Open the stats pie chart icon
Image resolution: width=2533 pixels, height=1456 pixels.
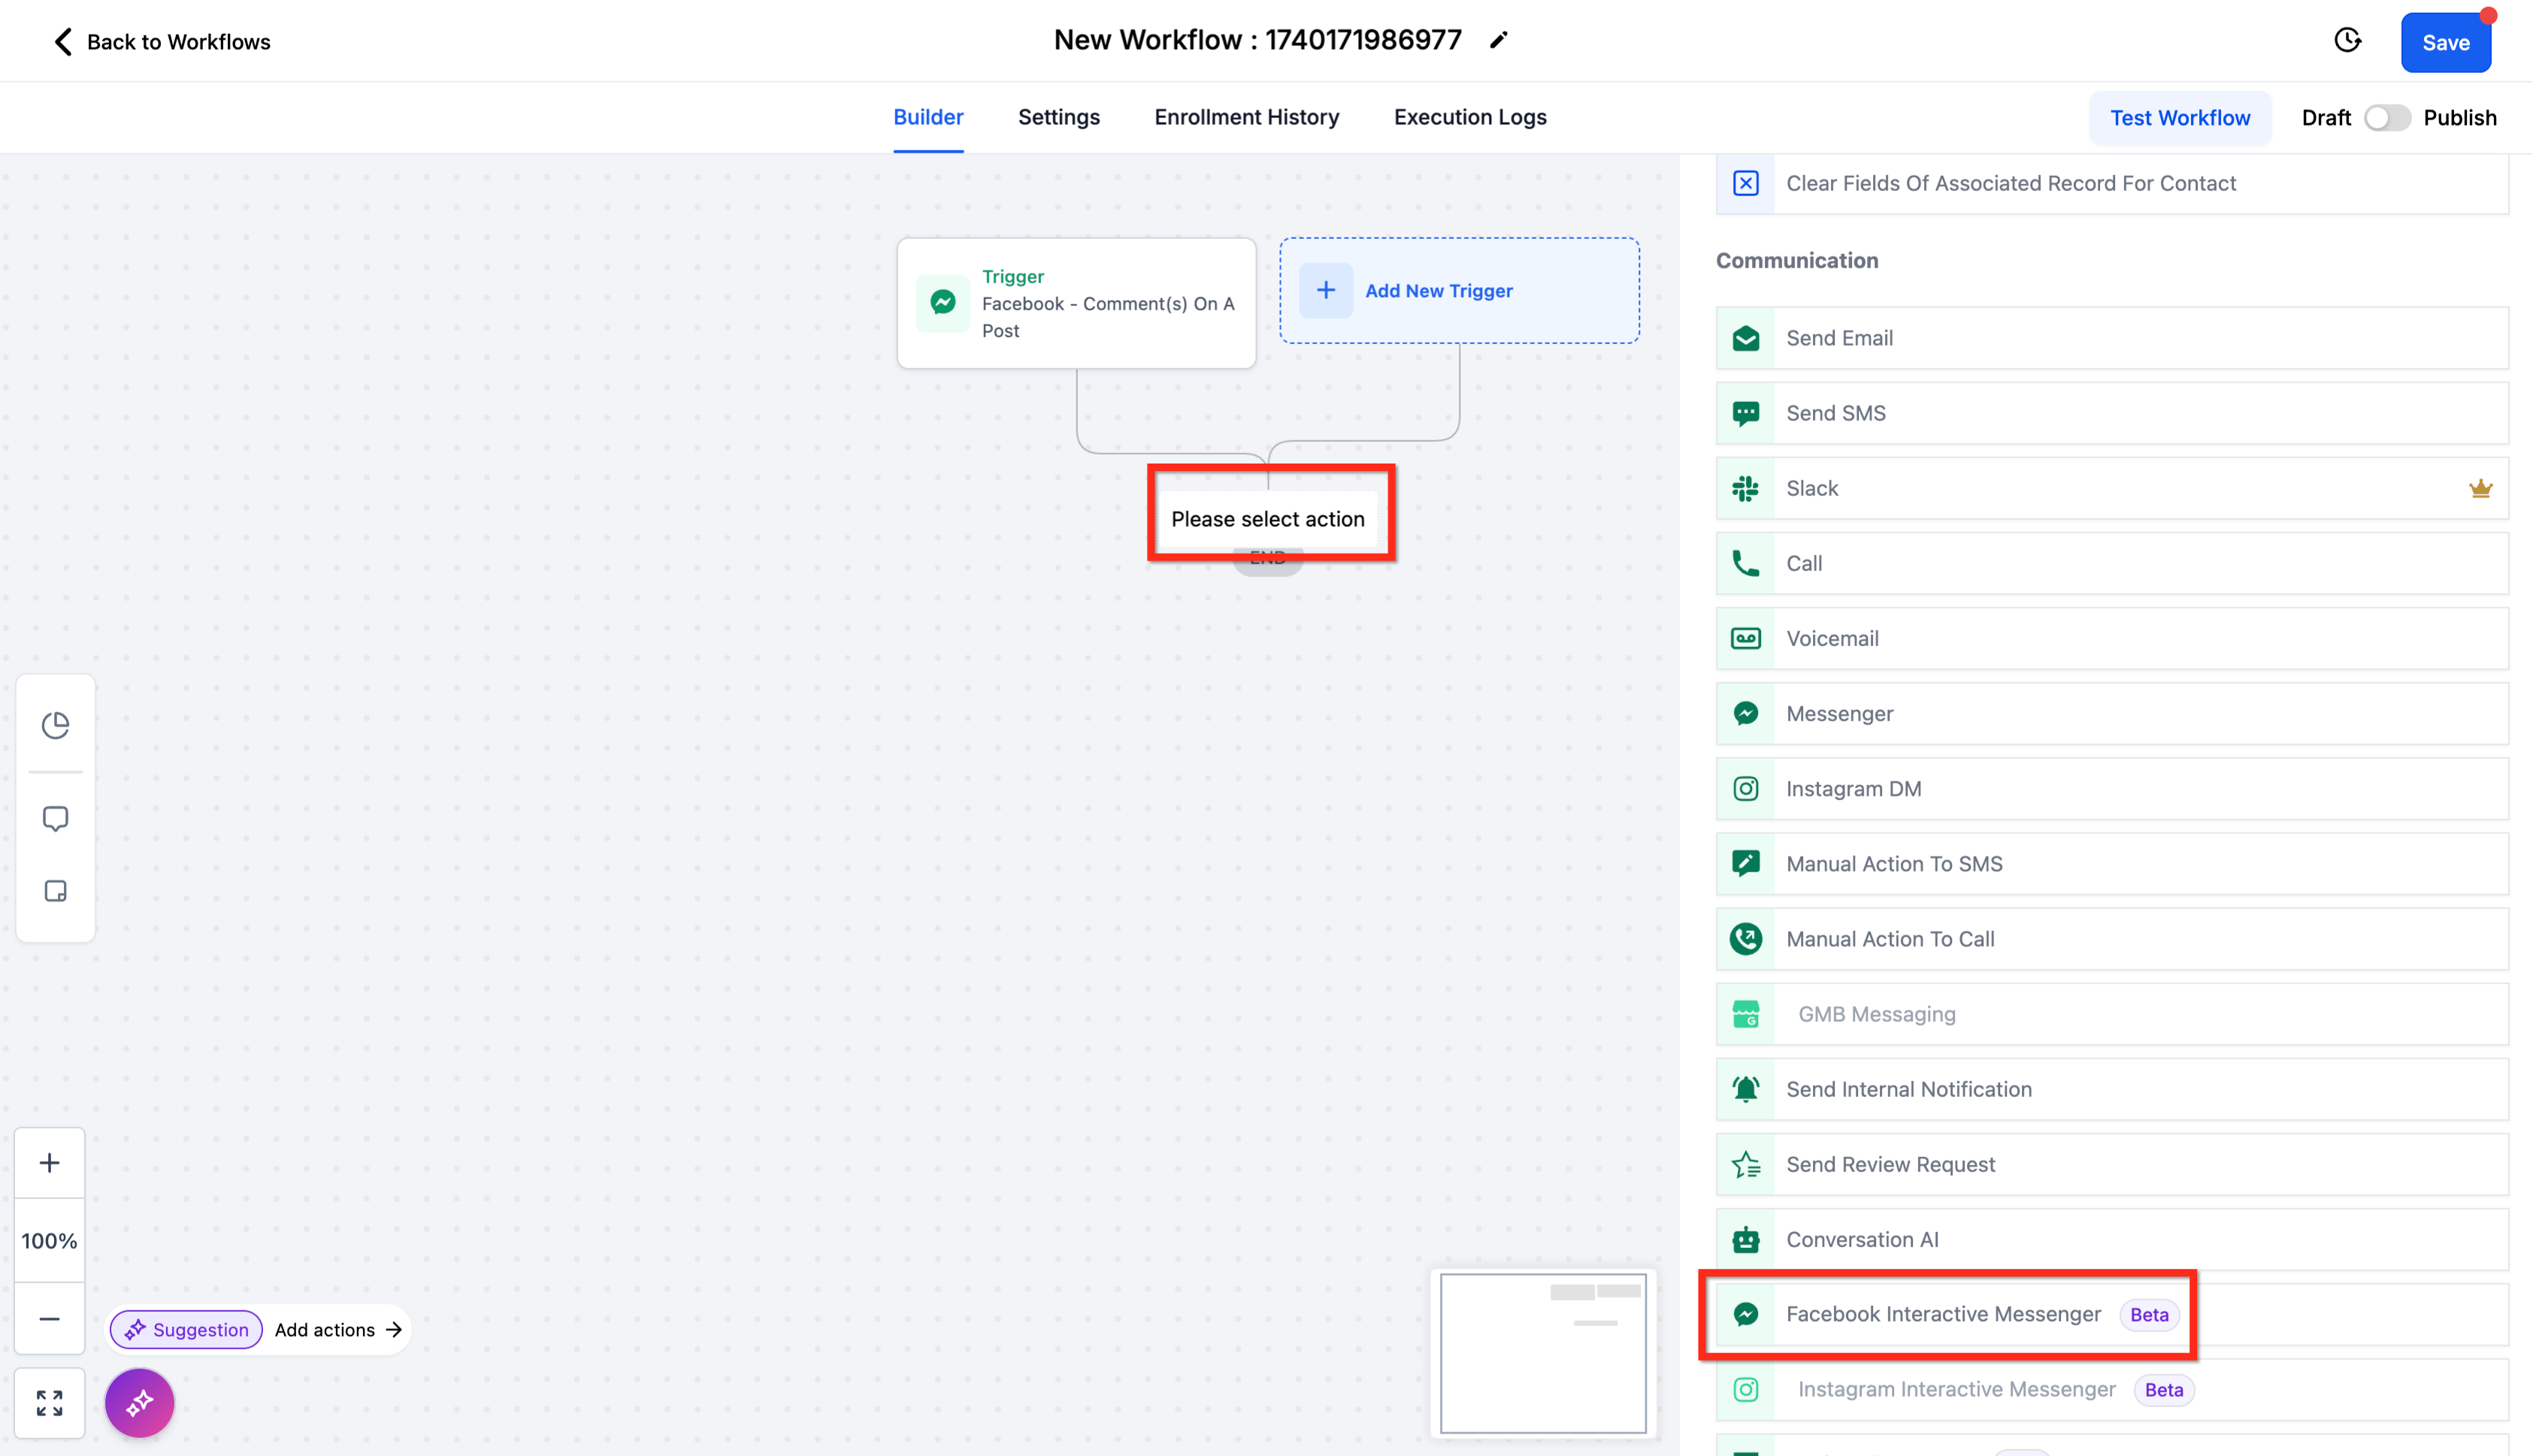click(55, 725)
